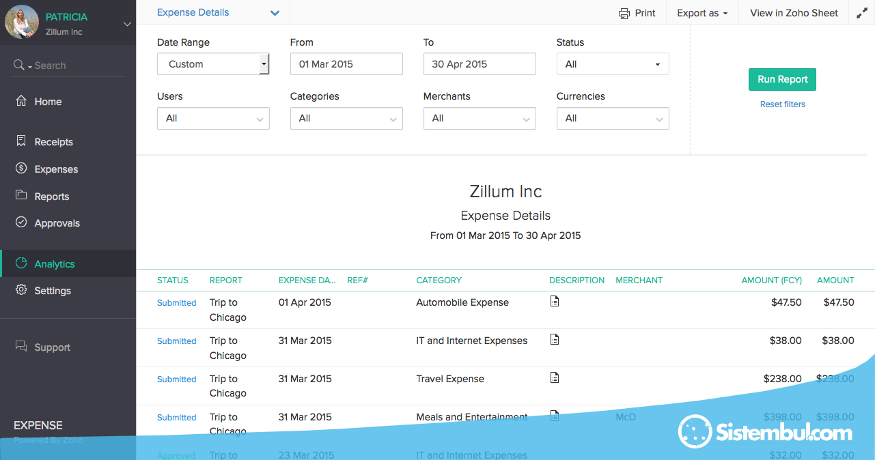Click the Receipts icon in sidebar

21,141
